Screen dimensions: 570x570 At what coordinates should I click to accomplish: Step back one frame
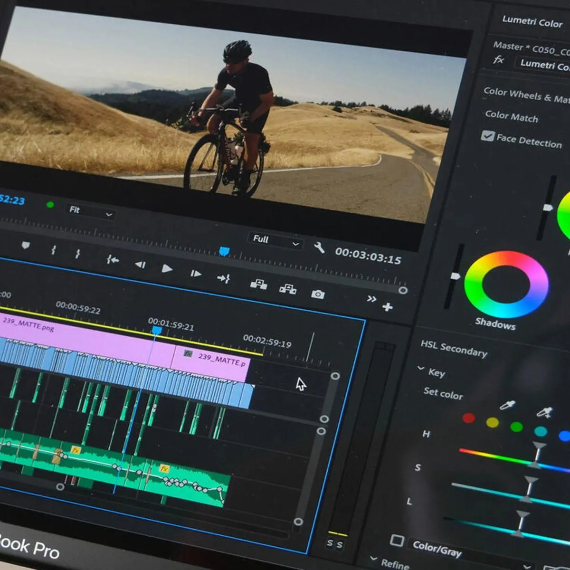140,265
